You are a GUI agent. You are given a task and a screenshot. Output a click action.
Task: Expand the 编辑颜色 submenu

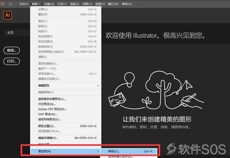coord(66,86)
